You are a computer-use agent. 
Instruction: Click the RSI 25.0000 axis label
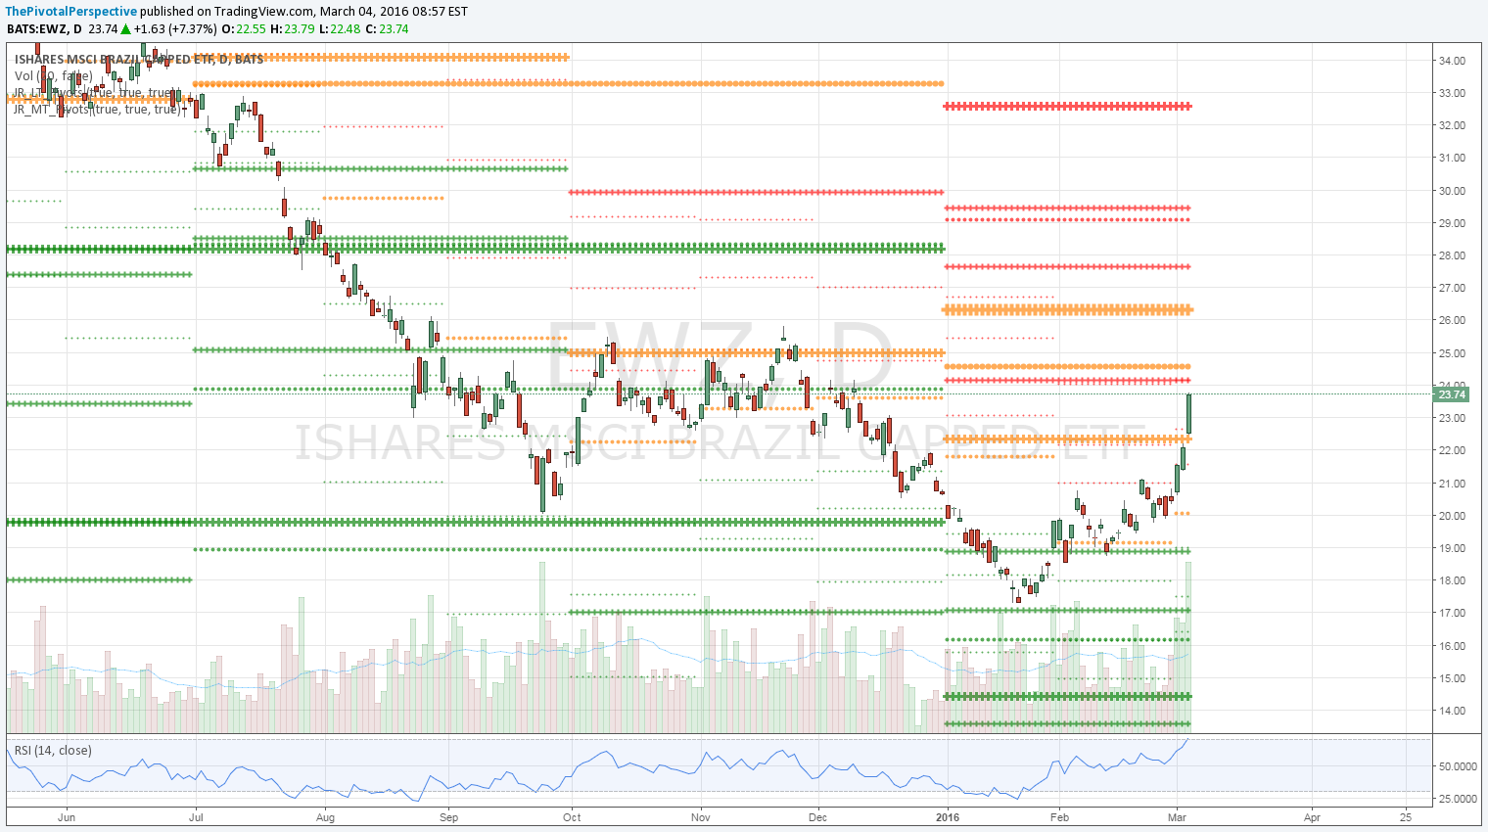pos(1458,799)
